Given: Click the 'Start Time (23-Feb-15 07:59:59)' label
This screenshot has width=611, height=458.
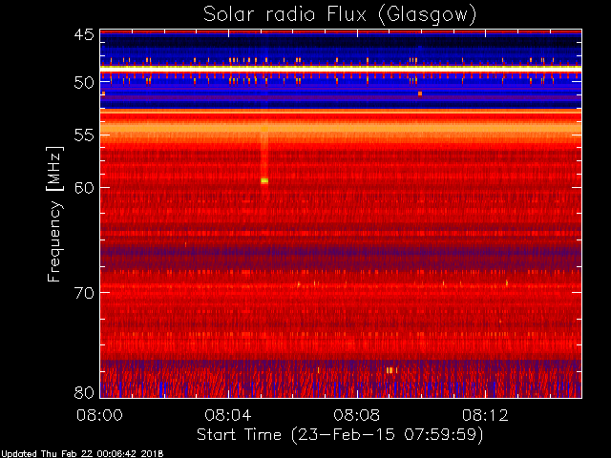Looking at the screenshot, I should (x=340, y=435).
